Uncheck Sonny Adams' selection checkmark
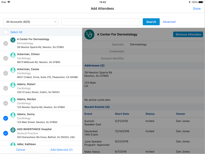Image resolution: width=205 pixels, height=154 pixels. click(6, 118)
